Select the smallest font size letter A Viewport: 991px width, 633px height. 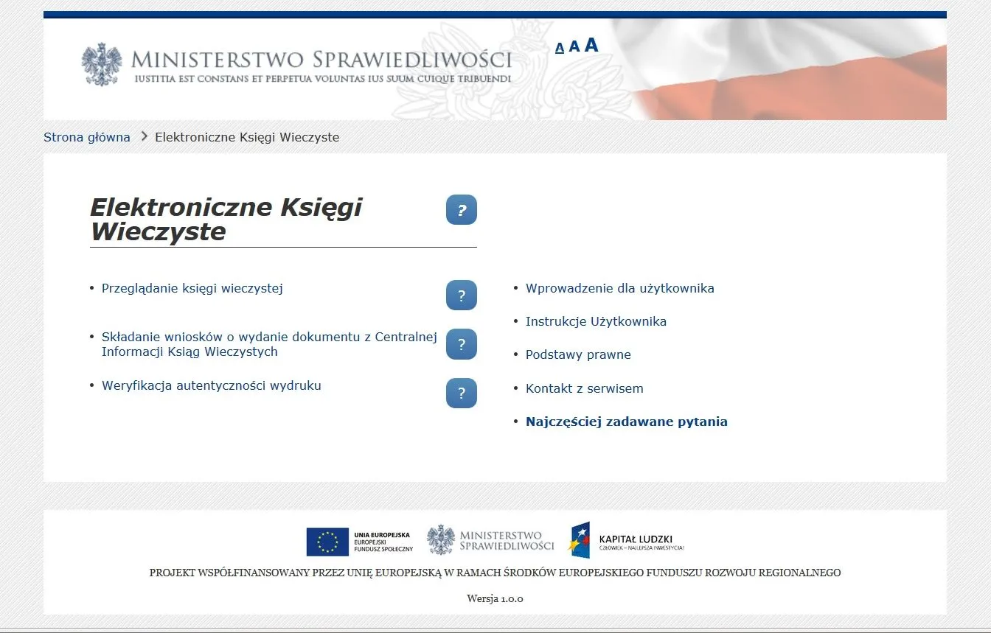560,47
